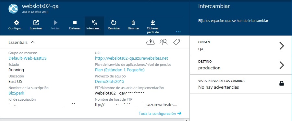The height and width of the screenshot is (121, 292).
Task: Collapse the Essentials section
Action: (32, 42)
